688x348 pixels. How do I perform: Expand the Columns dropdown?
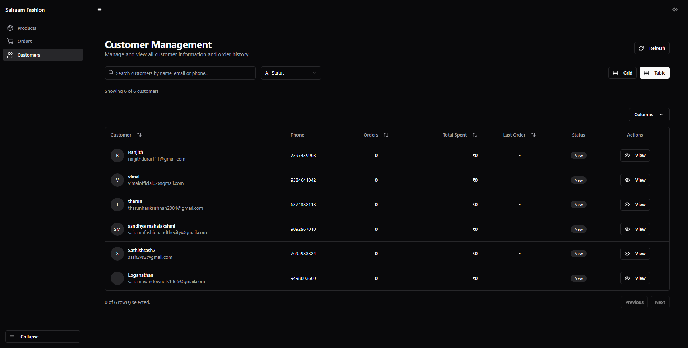649,115
